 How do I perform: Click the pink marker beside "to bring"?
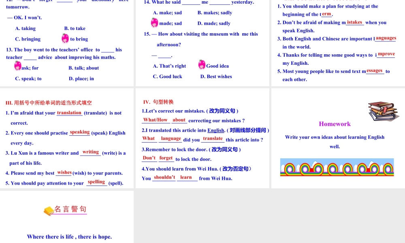(x=65, y=38)
